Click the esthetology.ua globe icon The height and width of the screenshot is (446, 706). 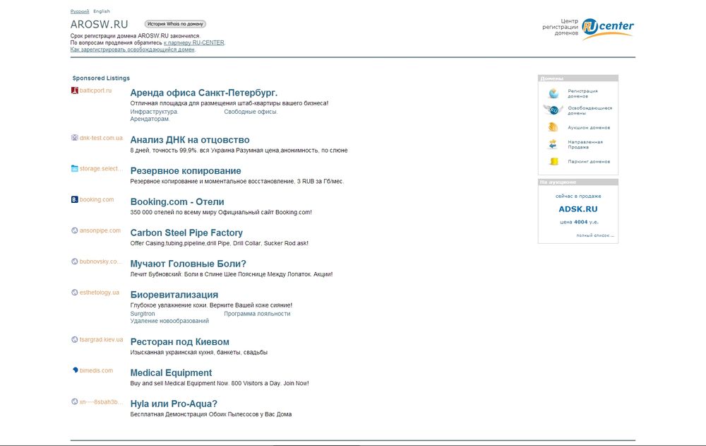75,293
